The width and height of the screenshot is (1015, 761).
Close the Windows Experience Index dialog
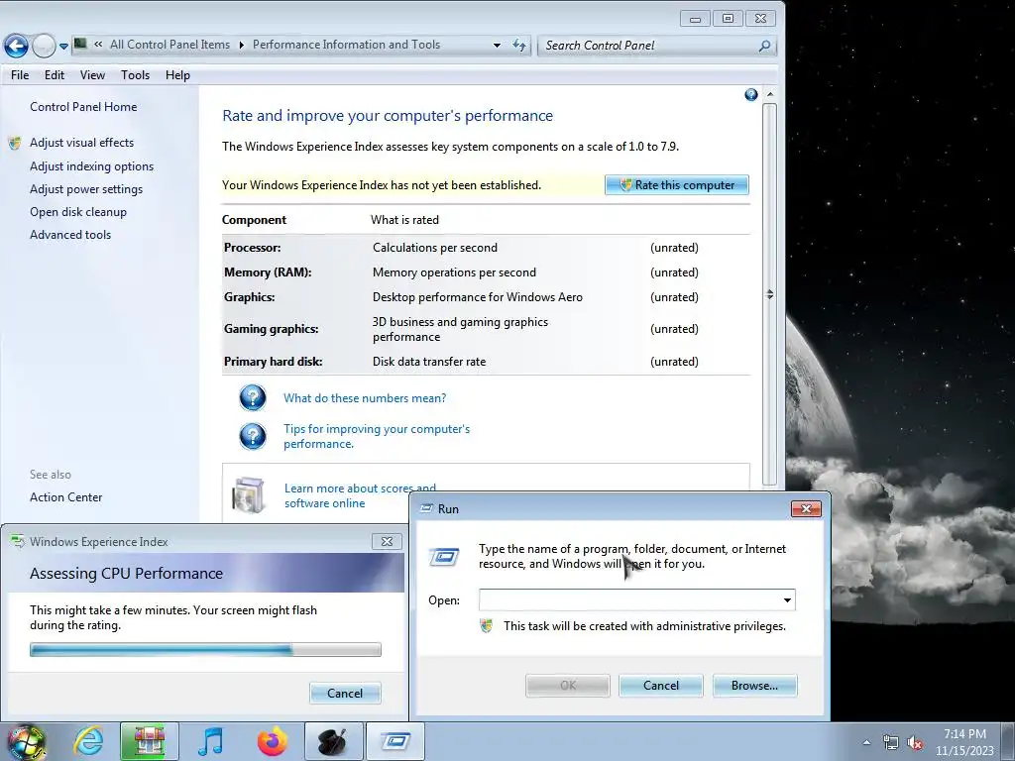(387, 542)
